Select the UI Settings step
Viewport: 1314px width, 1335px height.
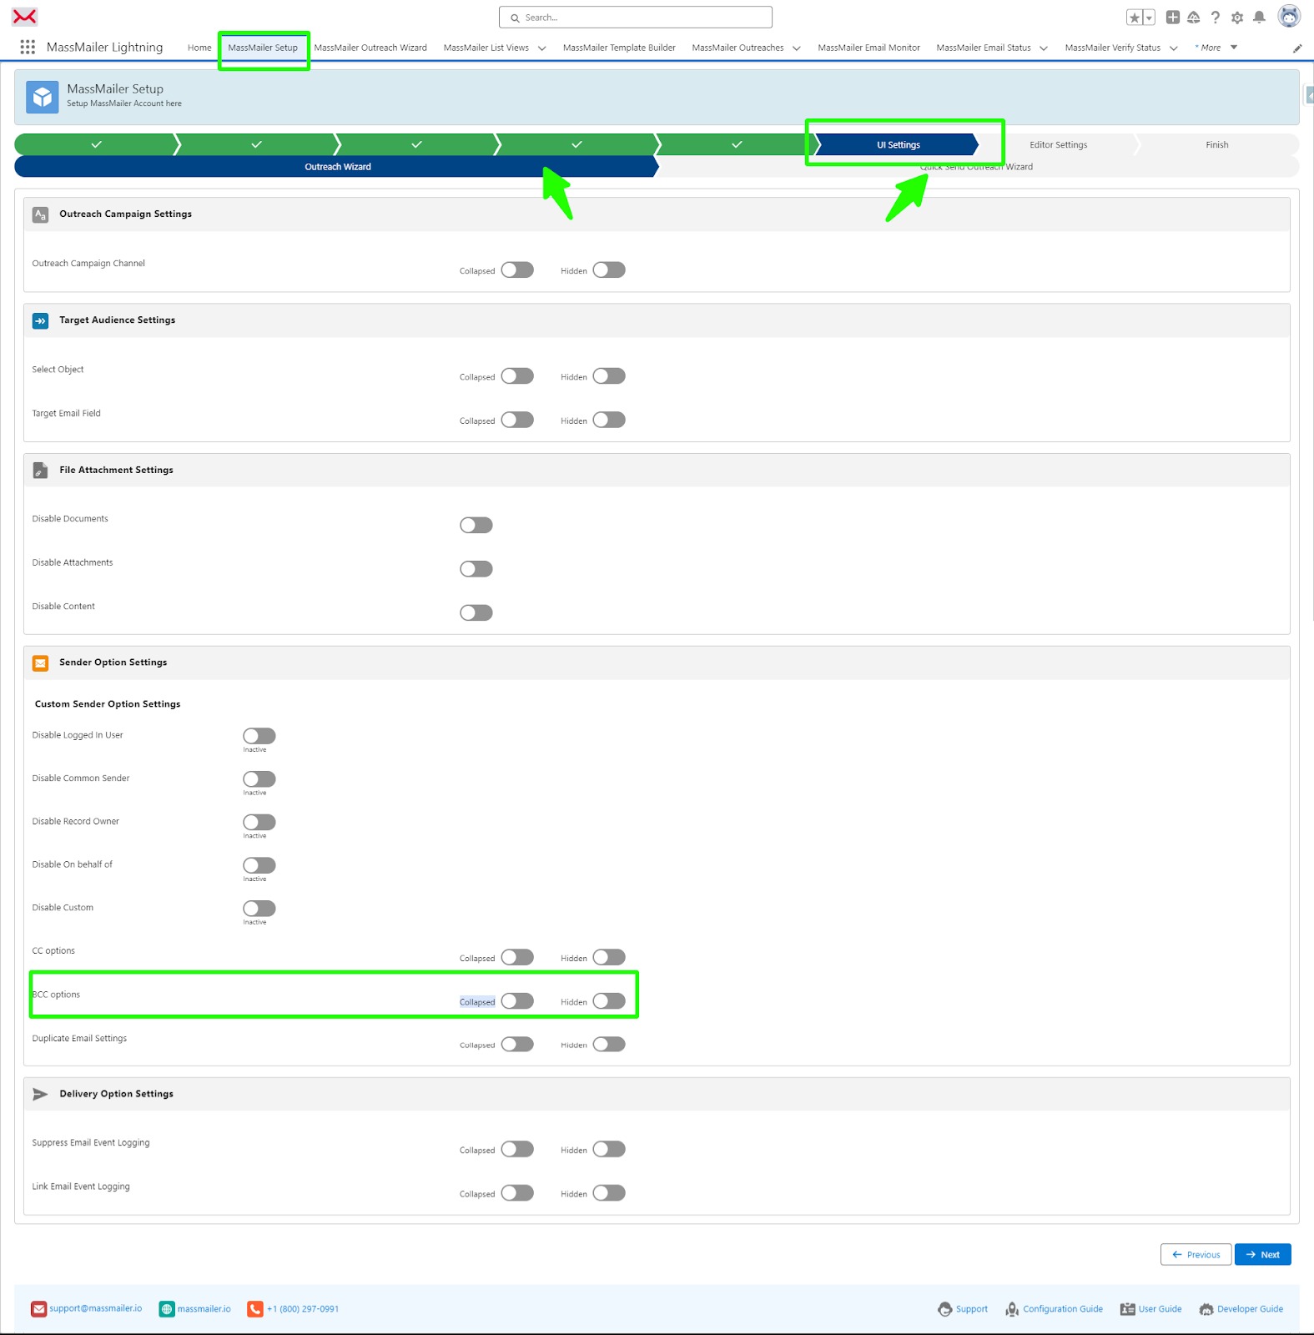898,145
